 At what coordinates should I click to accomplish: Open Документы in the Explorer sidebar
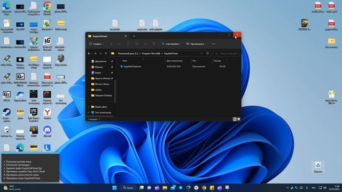tap(100, 61)
